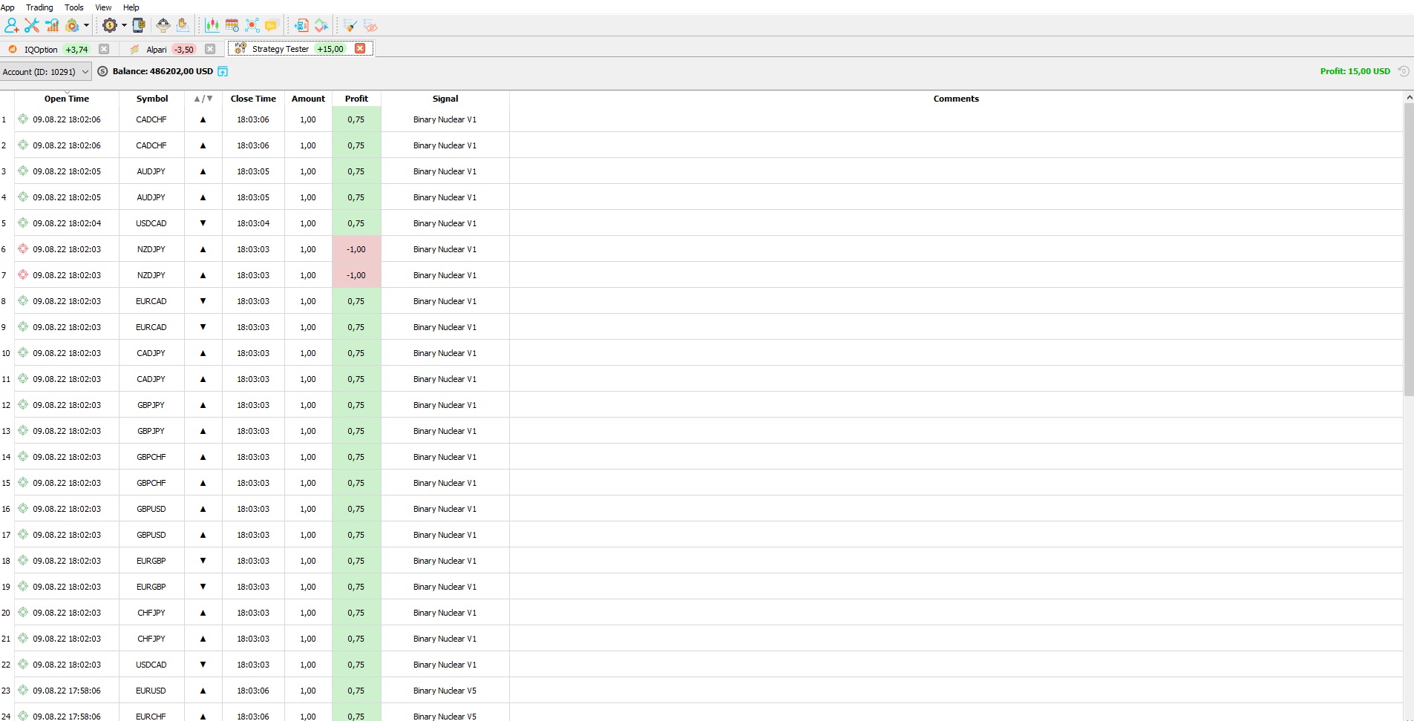Click the red status icon in row 7
The image size is (1414, 721).
click(23, 274)
